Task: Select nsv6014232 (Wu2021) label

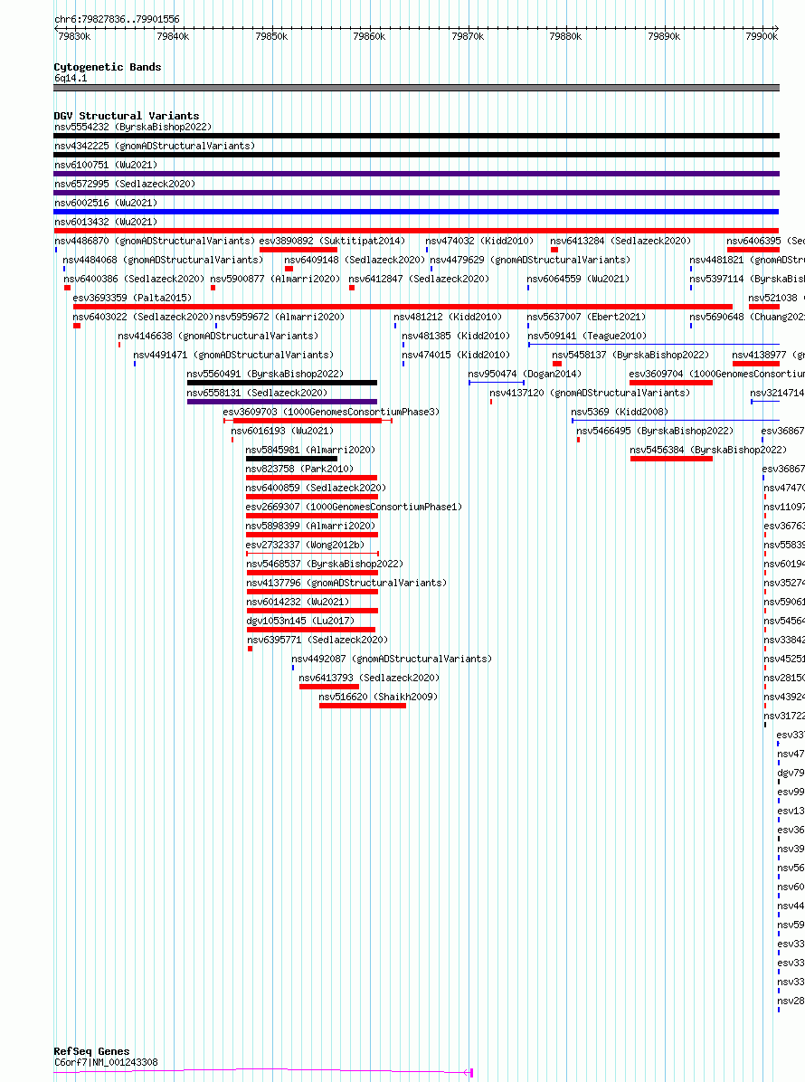Action: tap(298, 601)
